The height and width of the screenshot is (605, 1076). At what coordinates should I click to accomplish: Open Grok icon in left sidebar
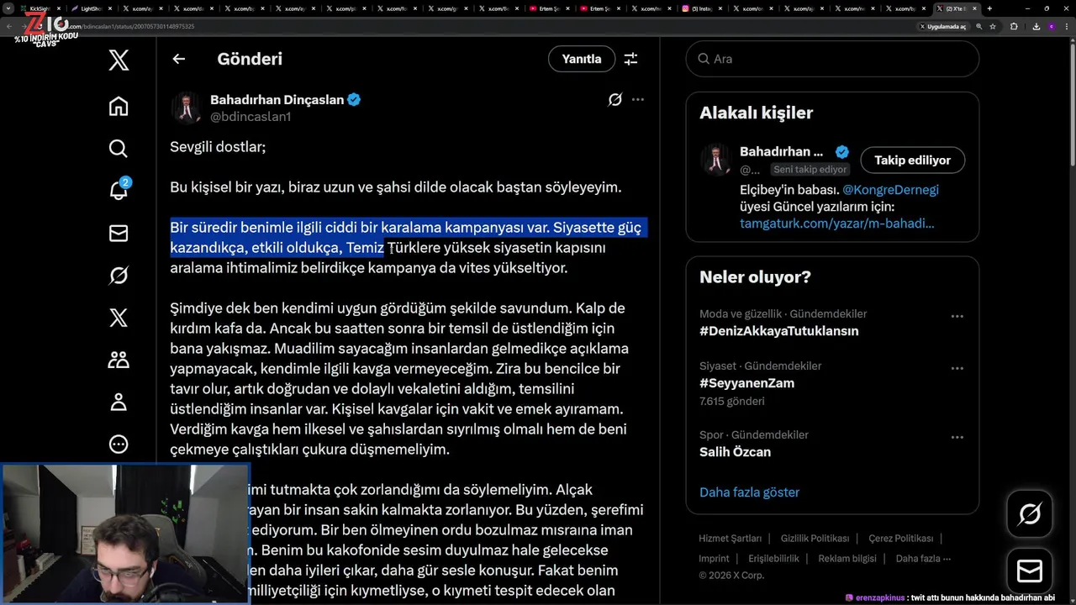click(119, 276)
